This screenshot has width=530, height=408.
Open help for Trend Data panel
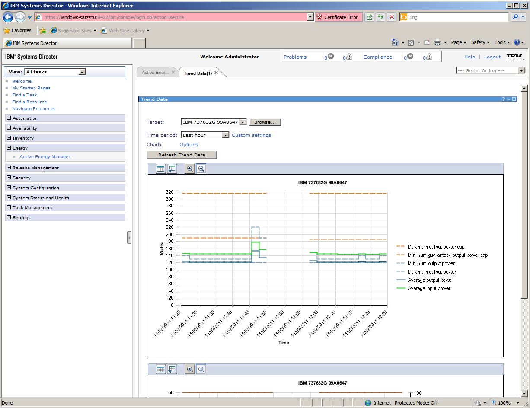(503, 99)
